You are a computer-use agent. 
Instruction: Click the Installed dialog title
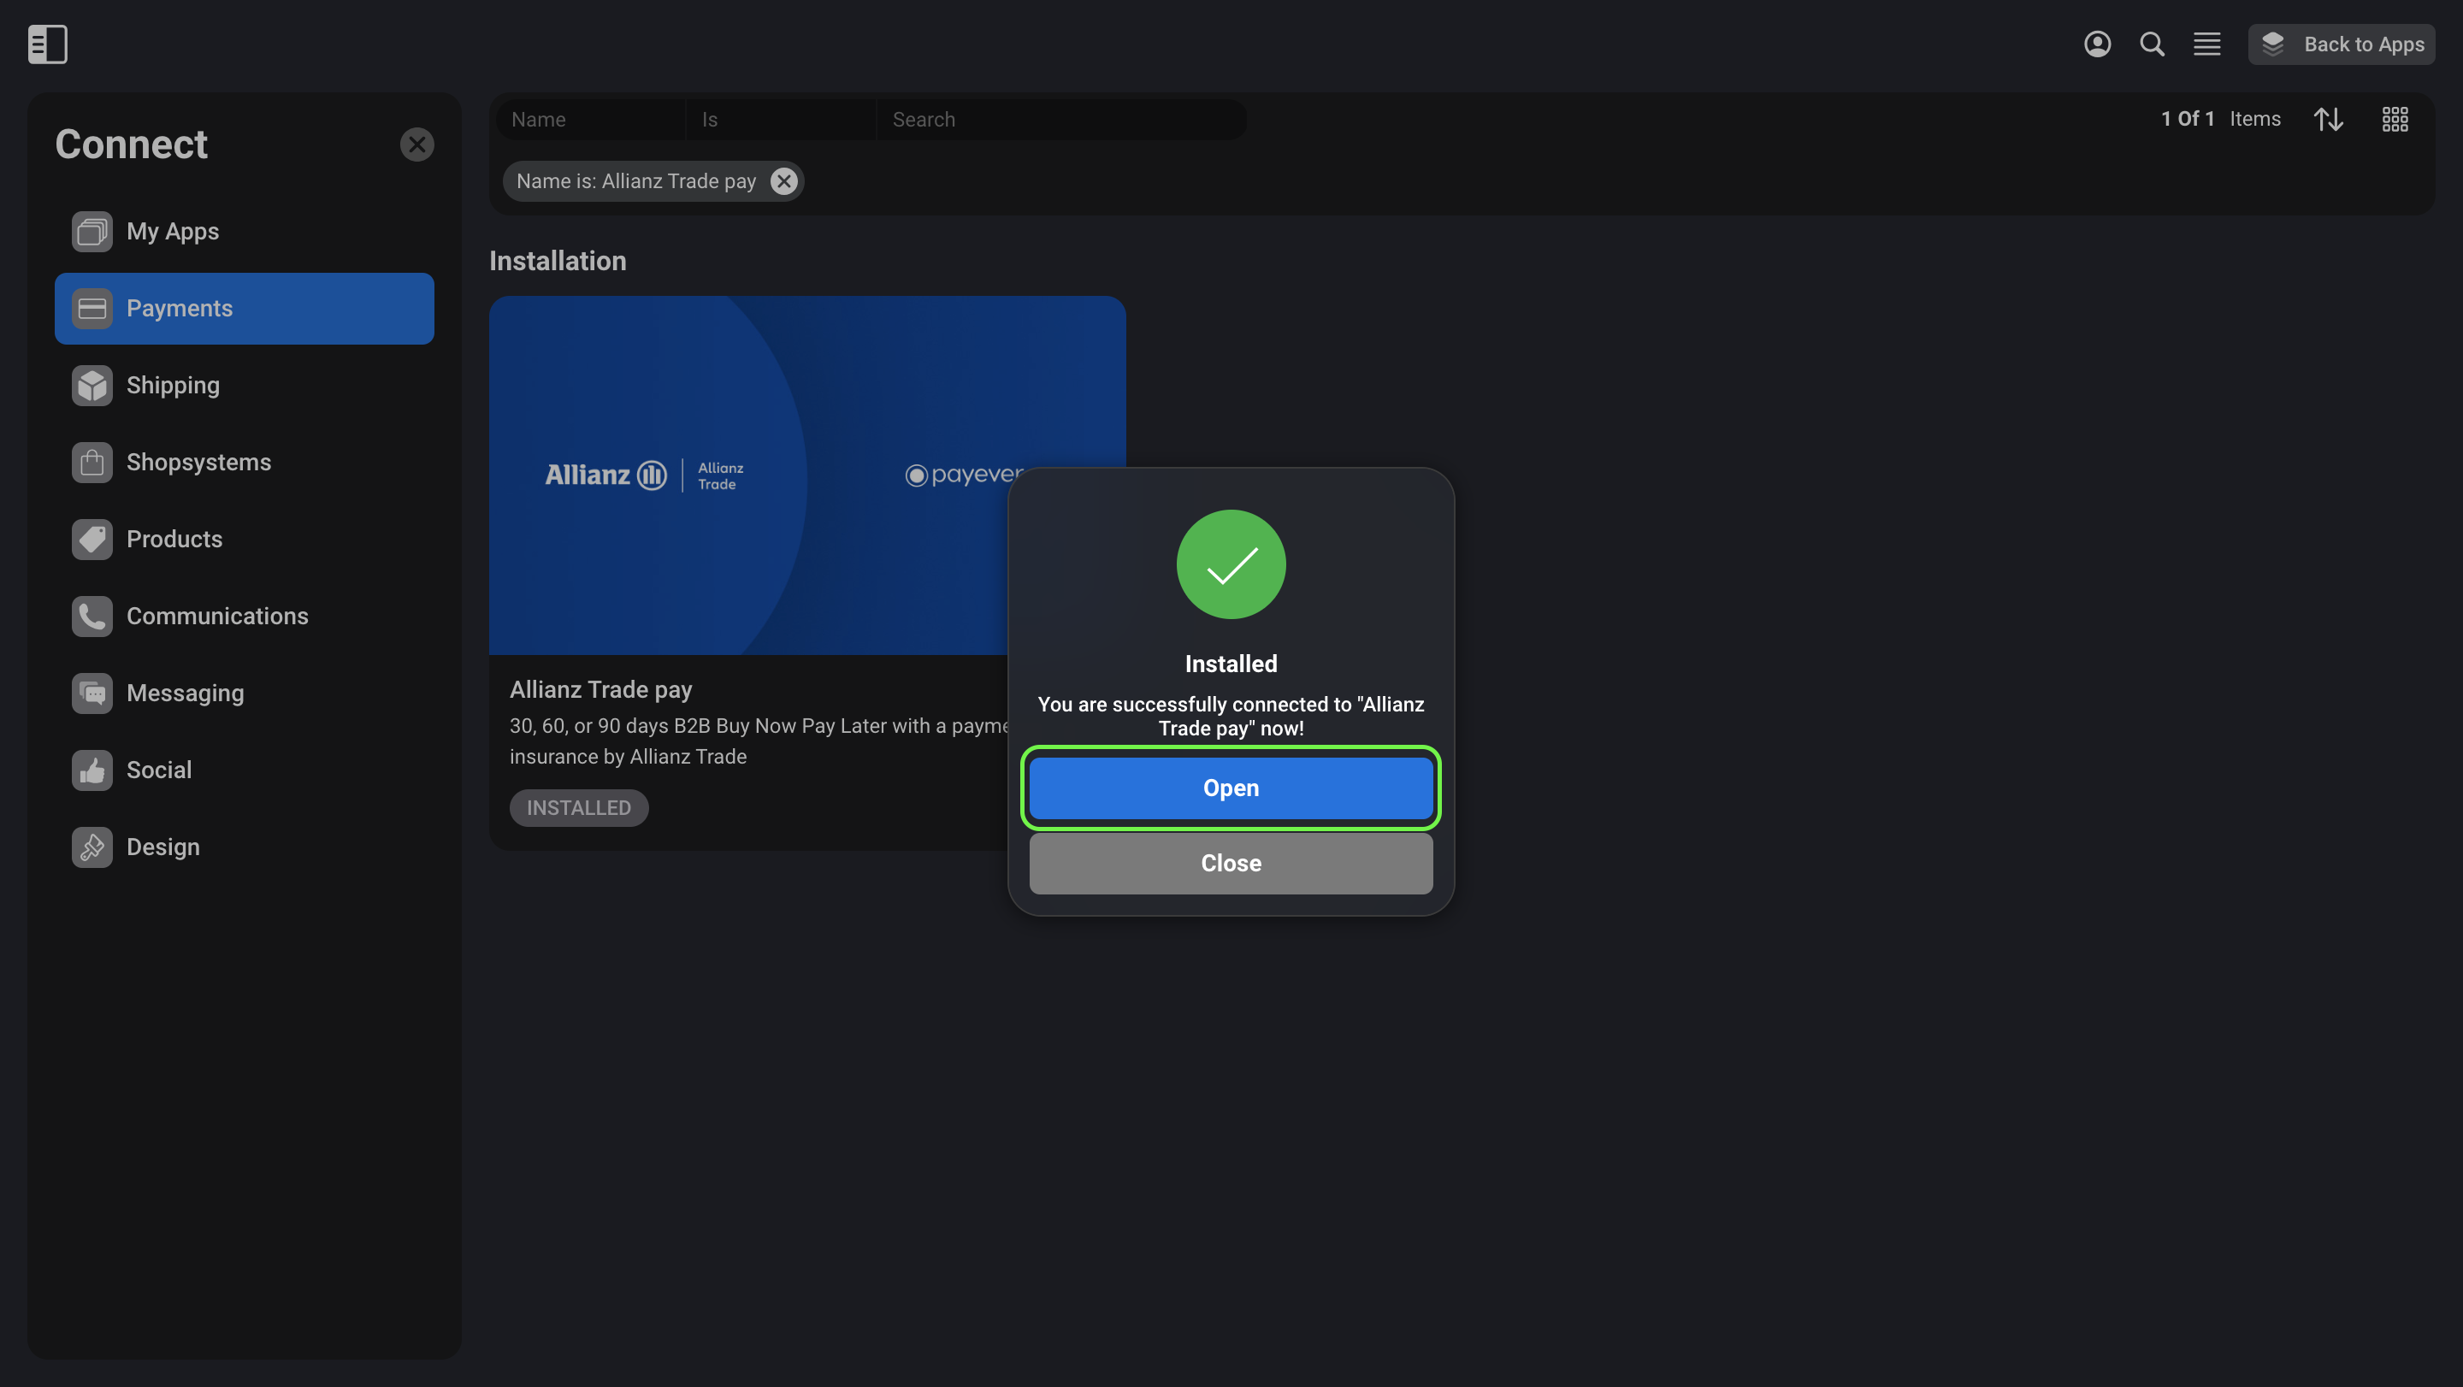1231,664
